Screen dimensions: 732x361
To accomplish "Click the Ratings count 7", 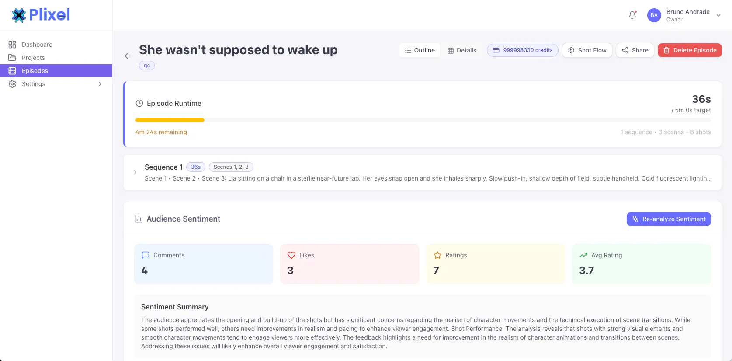I will [436, 271].
